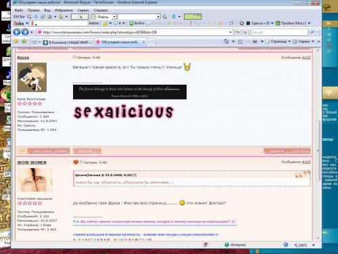
Task: Tick the checkbox before Kurye post time
Action: 74,57
